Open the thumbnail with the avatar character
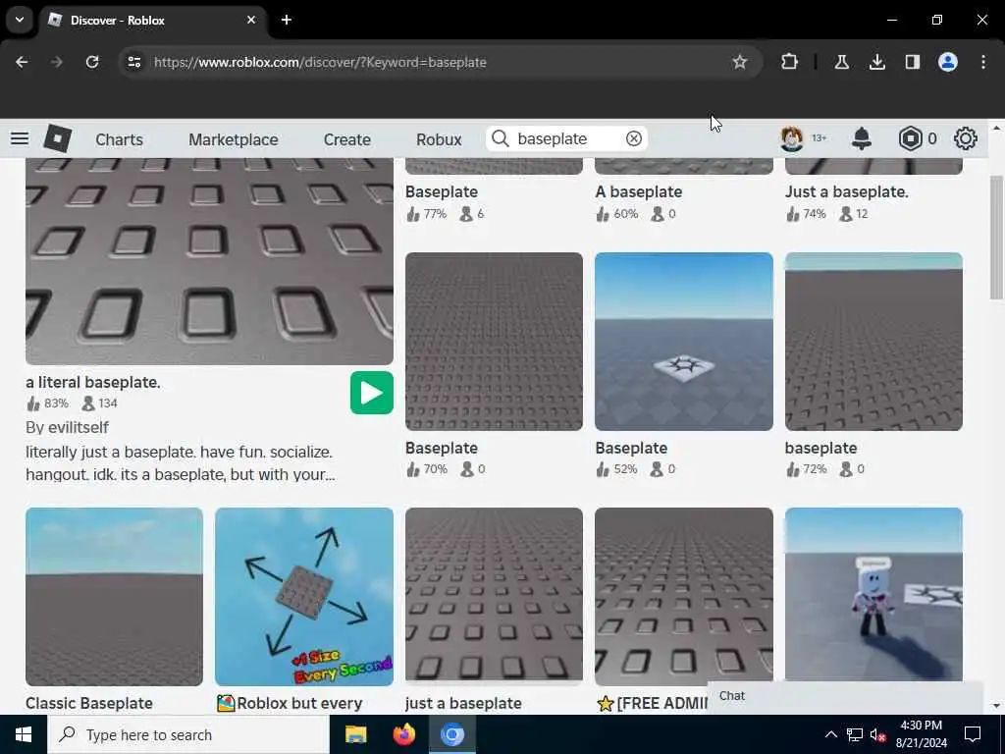This screenshot has height=754, width=1005. pyautogui.click(x=873, y=594)
